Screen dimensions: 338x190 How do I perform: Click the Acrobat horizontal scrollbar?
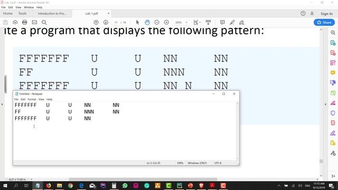[x=143, y=179]
